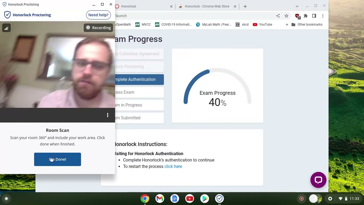Open Gmail from the shelf
The width and height of the screenshot is (364, 205).
(x=160, y=199)
